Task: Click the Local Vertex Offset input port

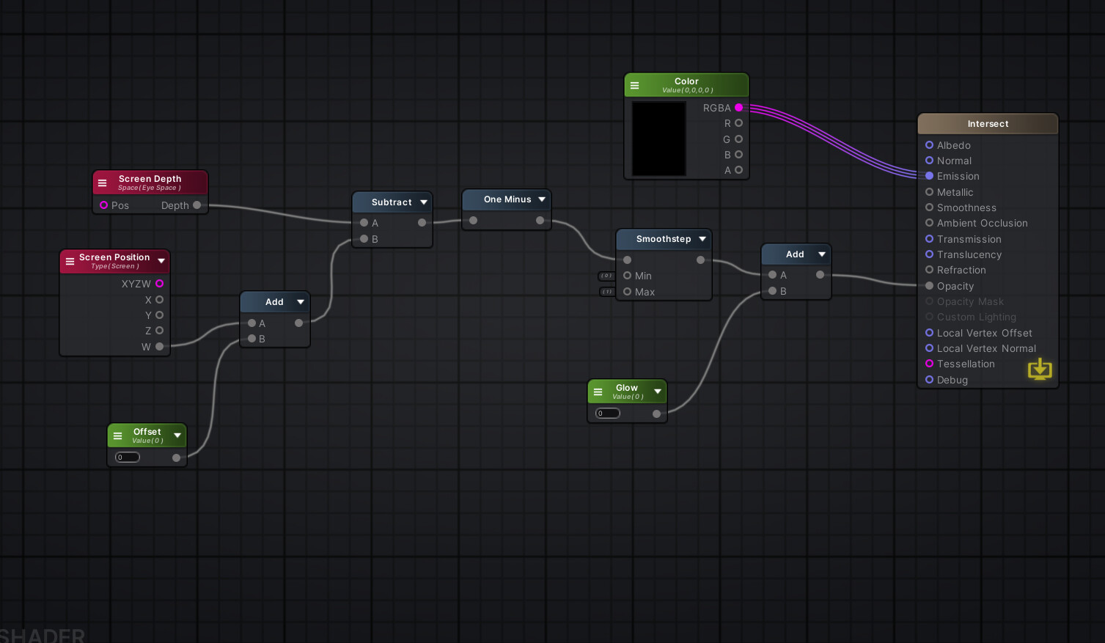Action: [x=929, y=333]
